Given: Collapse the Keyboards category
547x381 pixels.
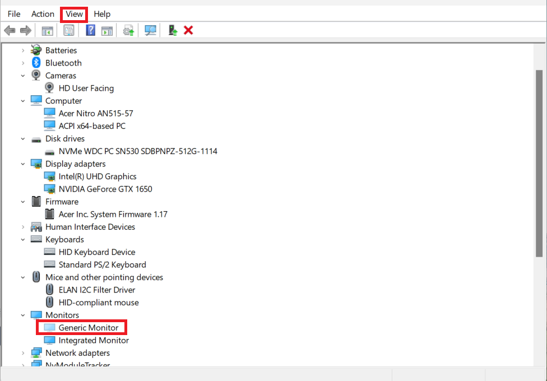Looking at the screenshot, I should (23, 240).
